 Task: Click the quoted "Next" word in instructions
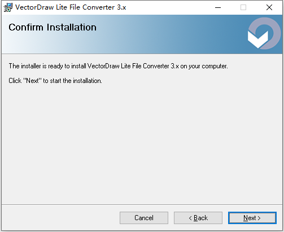(32, 81)
